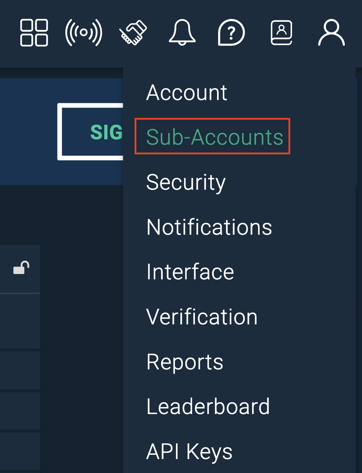Go to Verification in the menu
The width and height of the screenshot is (362, 473).
(202, 317)
